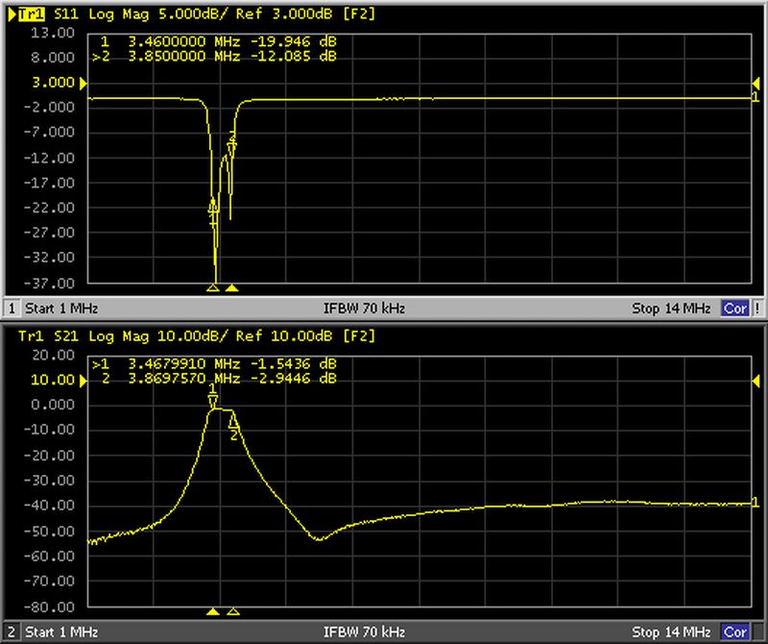Select the active marker 2 readout in S11
Image resolution: width=768 pixels, height=644 pixels.
[x=213, y=56]
